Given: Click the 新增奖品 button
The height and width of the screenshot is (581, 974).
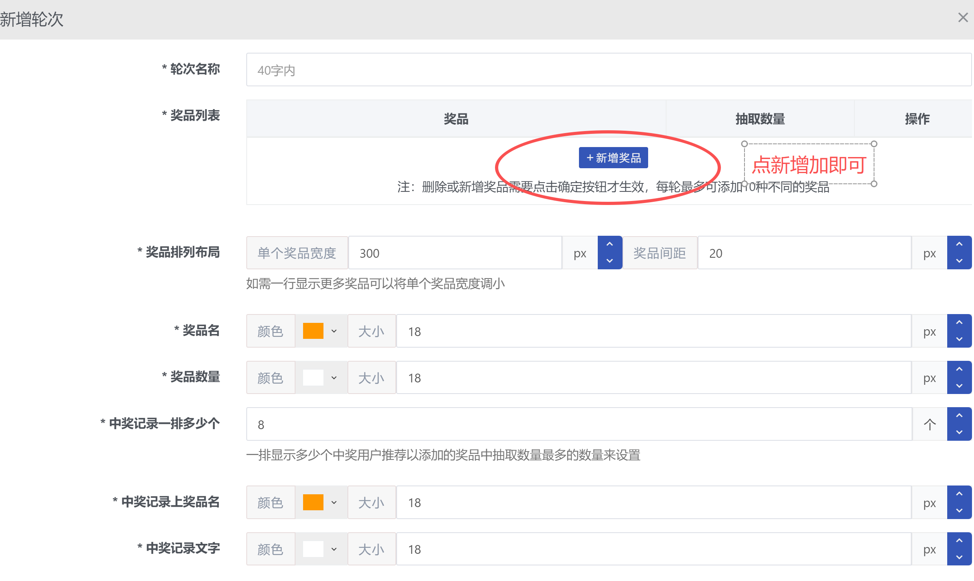Looking at the screenshot, I should pos(613,158).
